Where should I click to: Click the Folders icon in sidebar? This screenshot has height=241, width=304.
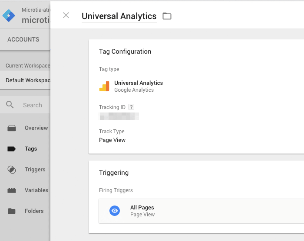tap(12, 211)
